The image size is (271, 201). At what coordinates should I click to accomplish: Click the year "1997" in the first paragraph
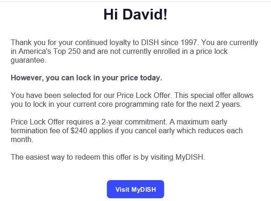(189, 42)
